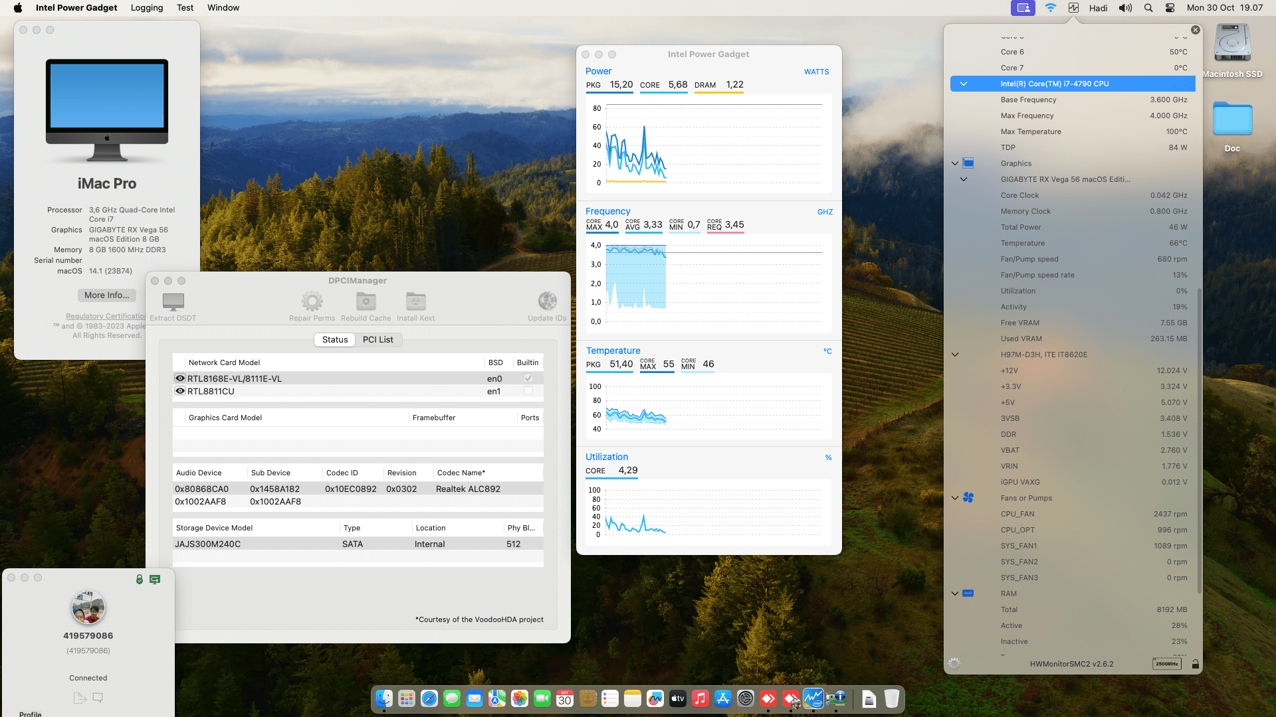Click Rebuild Cache folder icon in DPCIManager
The height and width of the screenshot is (717, 1276).
coord(366,301)
